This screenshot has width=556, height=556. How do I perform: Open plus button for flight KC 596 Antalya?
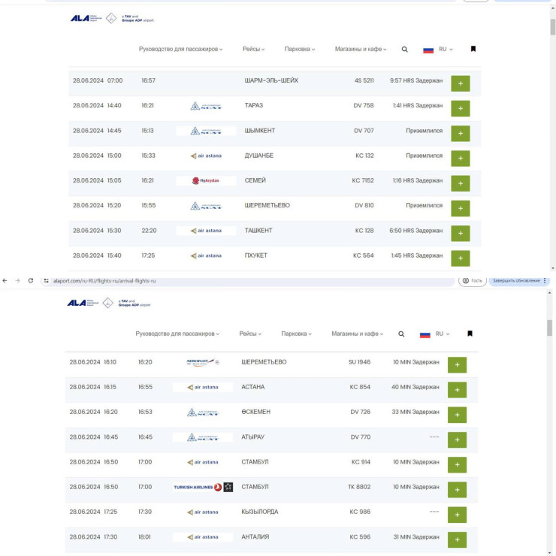pyautogui.click(x=457, y=539)
